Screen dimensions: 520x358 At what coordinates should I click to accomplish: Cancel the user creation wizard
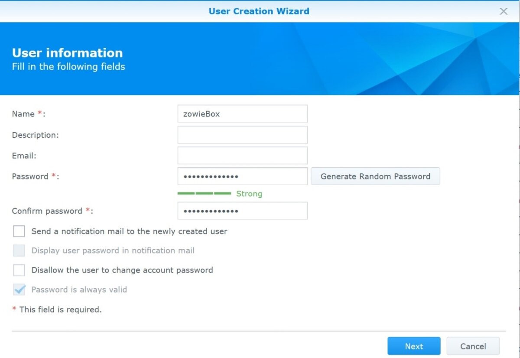pyautogui.click(x=473, y=346)
